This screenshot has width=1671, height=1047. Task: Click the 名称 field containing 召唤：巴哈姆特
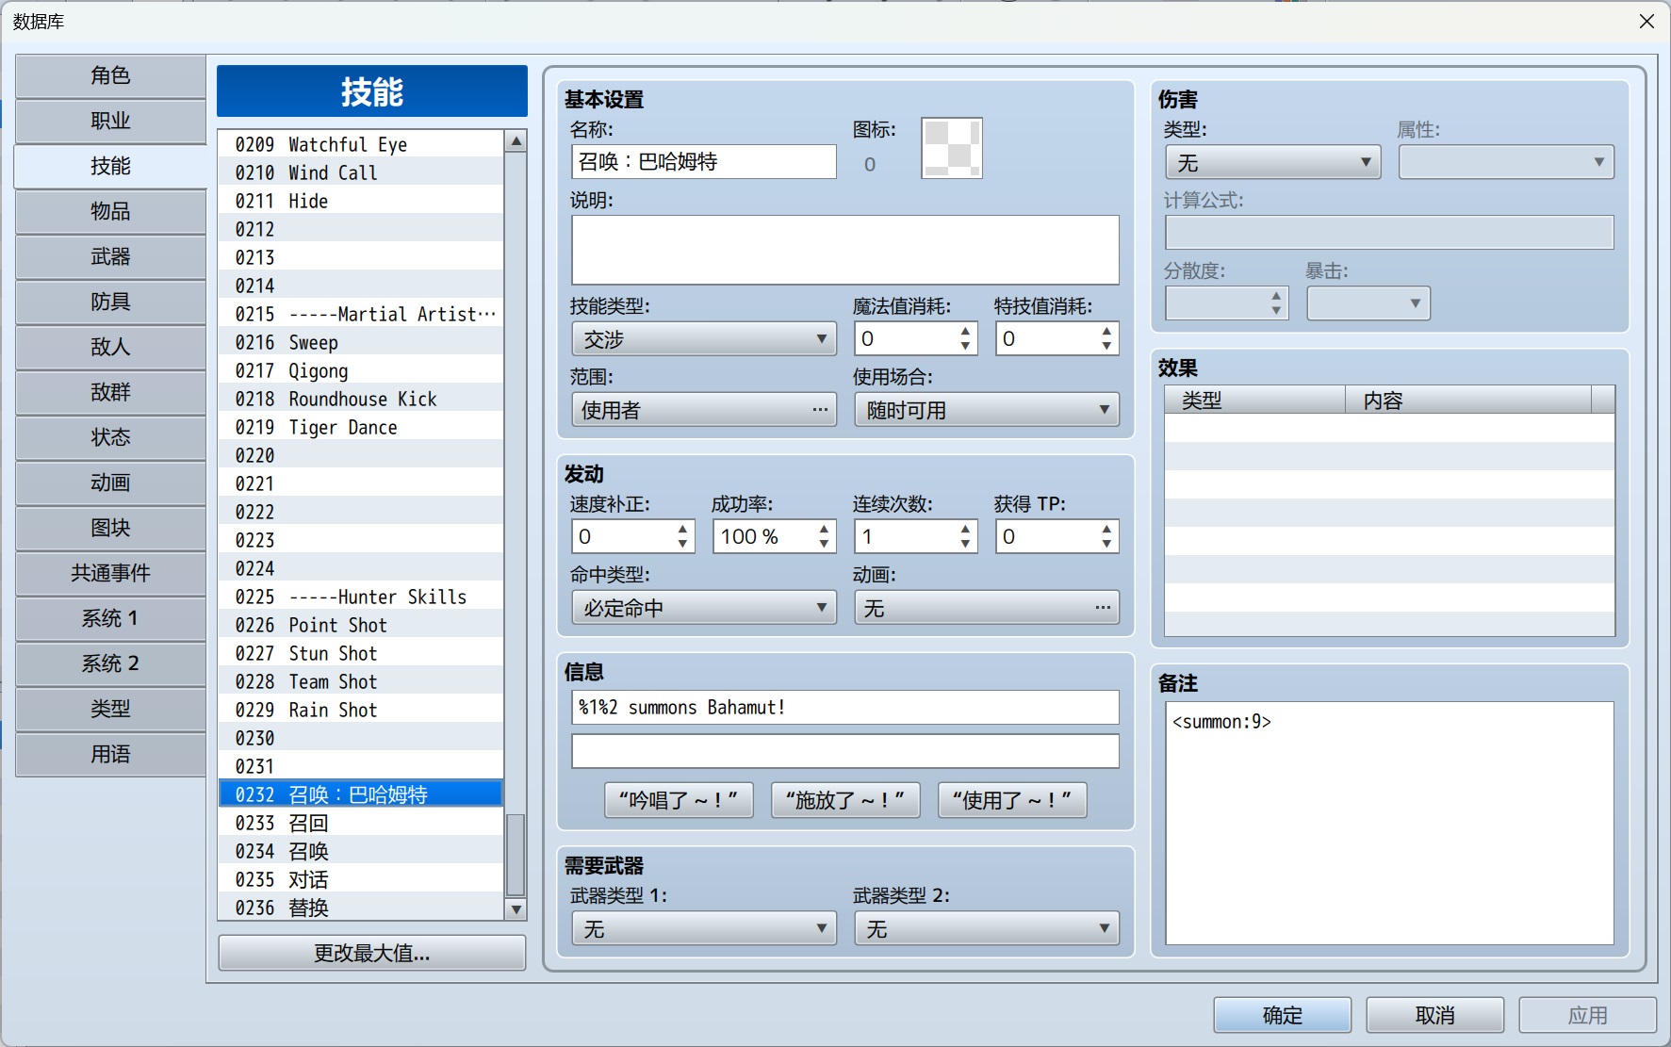coord(703,161)
